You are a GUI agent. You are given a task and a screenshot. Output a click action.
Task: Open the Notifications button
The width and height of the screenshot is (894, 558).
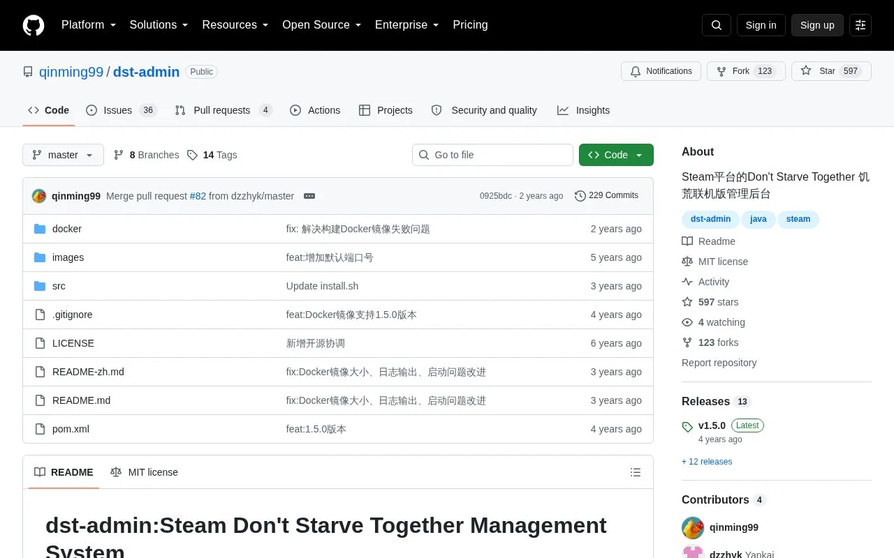661,71
